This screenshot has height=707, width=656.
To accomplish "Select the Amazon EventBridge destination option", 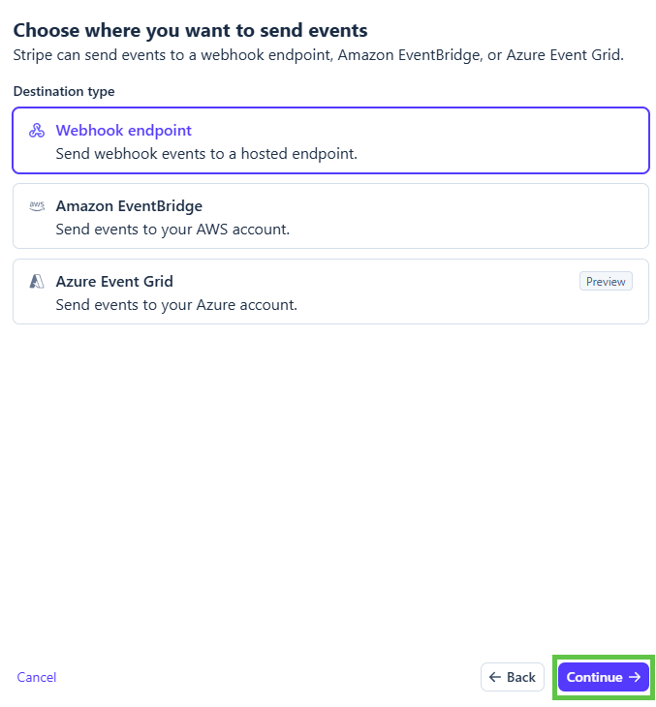I will (329, 216).
